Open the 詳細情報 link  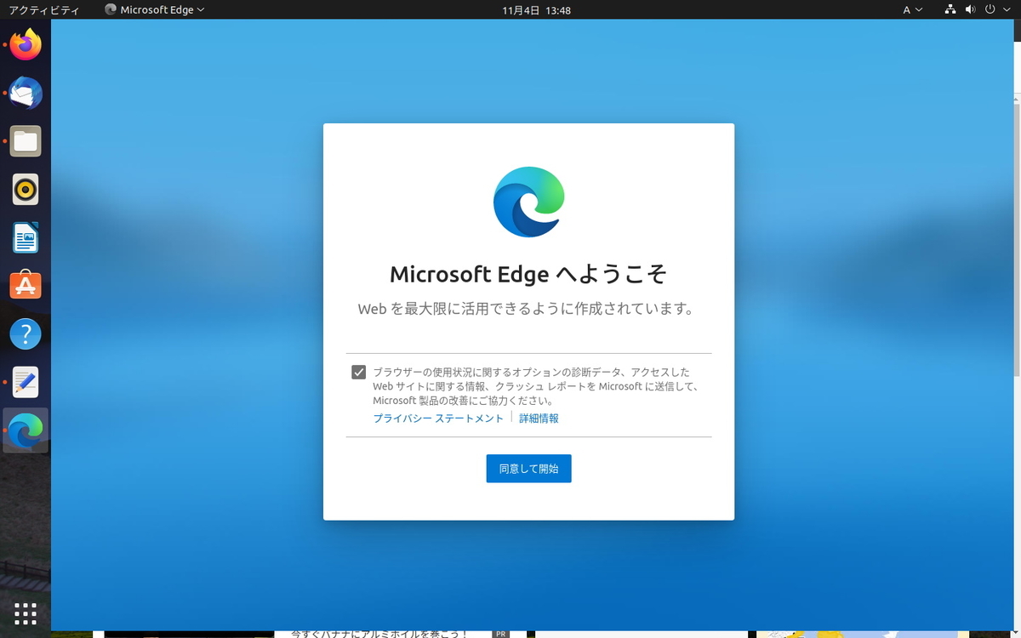point(539,419)
